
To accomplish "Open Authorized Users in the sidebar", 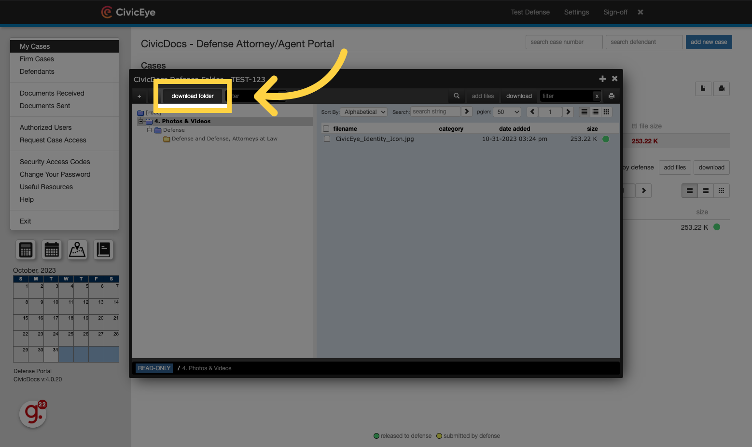I will tap(46, 127).
